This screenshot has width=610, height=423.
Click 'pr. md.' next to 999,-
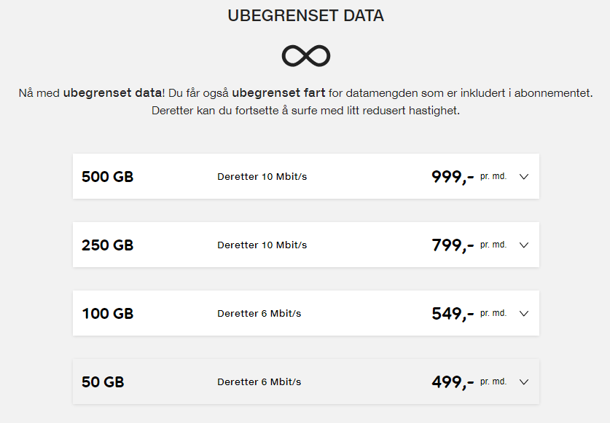493,176
